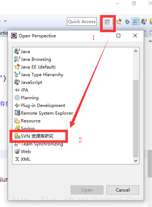Choose the Planning label
The width and height of the screenshot is (152, 207).
point(30,98)
